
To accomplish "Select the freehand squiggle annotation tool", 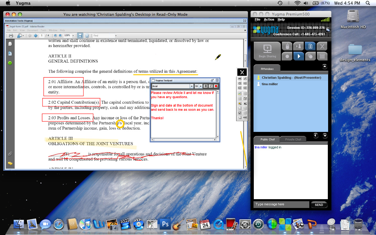I will [240, 79].
